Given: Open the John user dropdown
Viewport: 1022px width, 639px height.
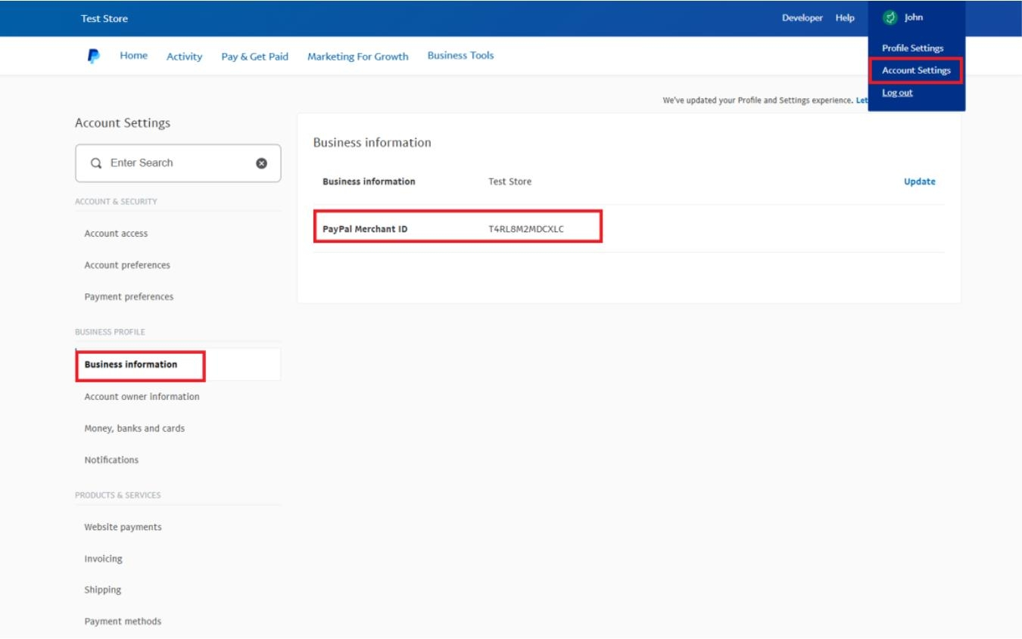Looking at the screenshot, I should 914,17.
